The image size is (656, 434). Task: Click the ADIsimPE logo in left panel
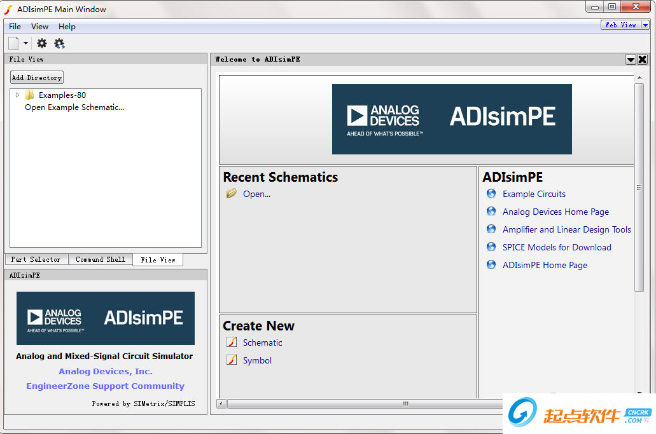click(x=106, y=318)
